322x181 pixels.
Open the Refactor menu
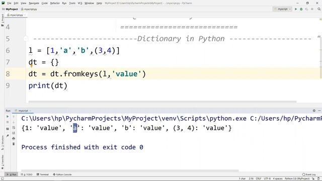click(x=55, y=3)
